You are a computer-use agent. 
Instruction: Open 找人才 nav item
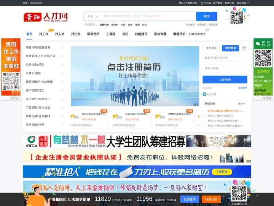pos(60,34)
